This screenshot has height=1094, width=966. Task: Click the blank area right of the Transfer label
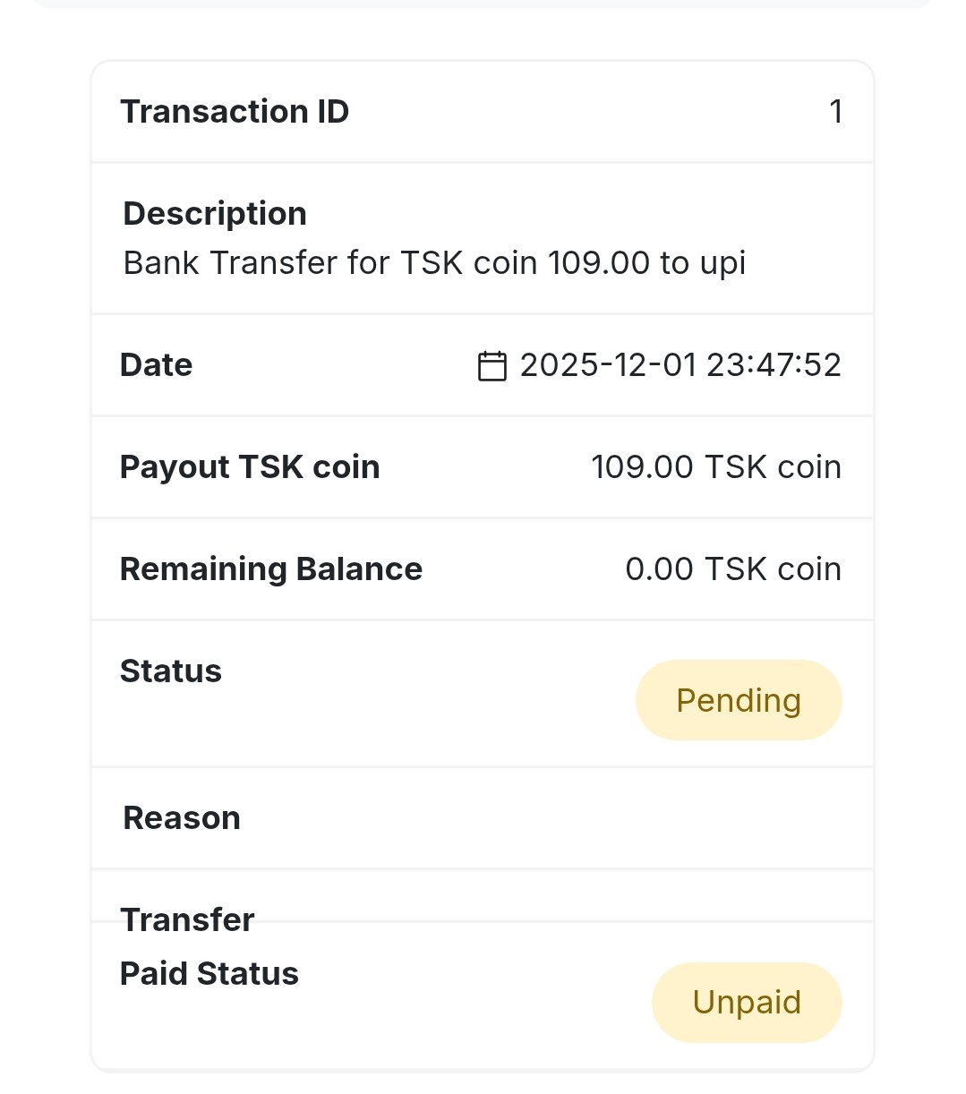582,899
